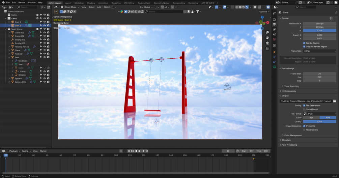The image size is (339, 178).
Task: Toggle use preview range clock icon
Action: pyautogui.click(x=237, y=151)
